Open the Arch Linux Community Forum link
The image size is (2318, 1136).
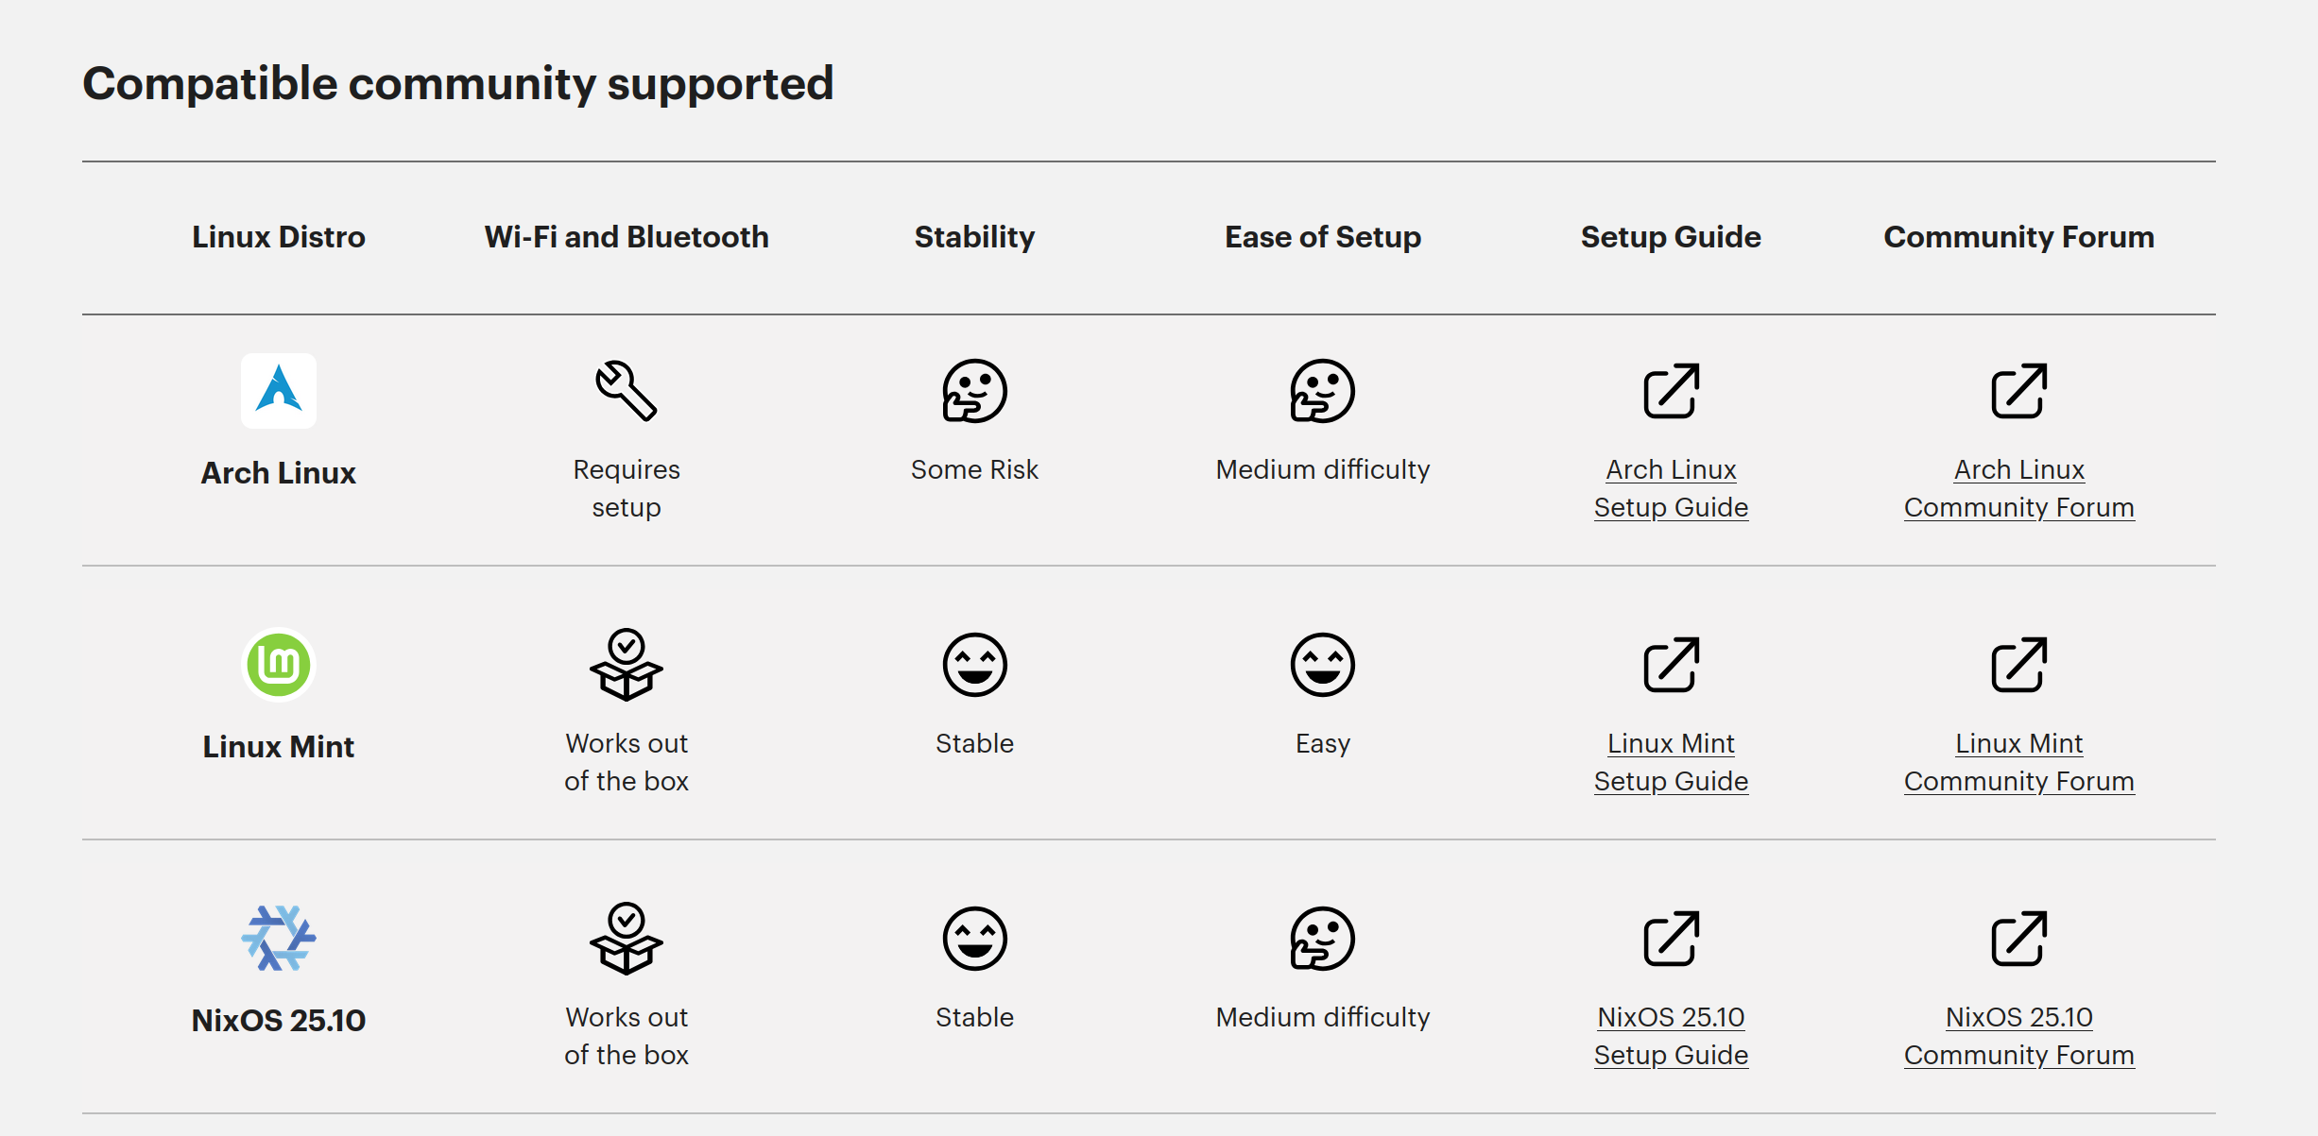2018,488
